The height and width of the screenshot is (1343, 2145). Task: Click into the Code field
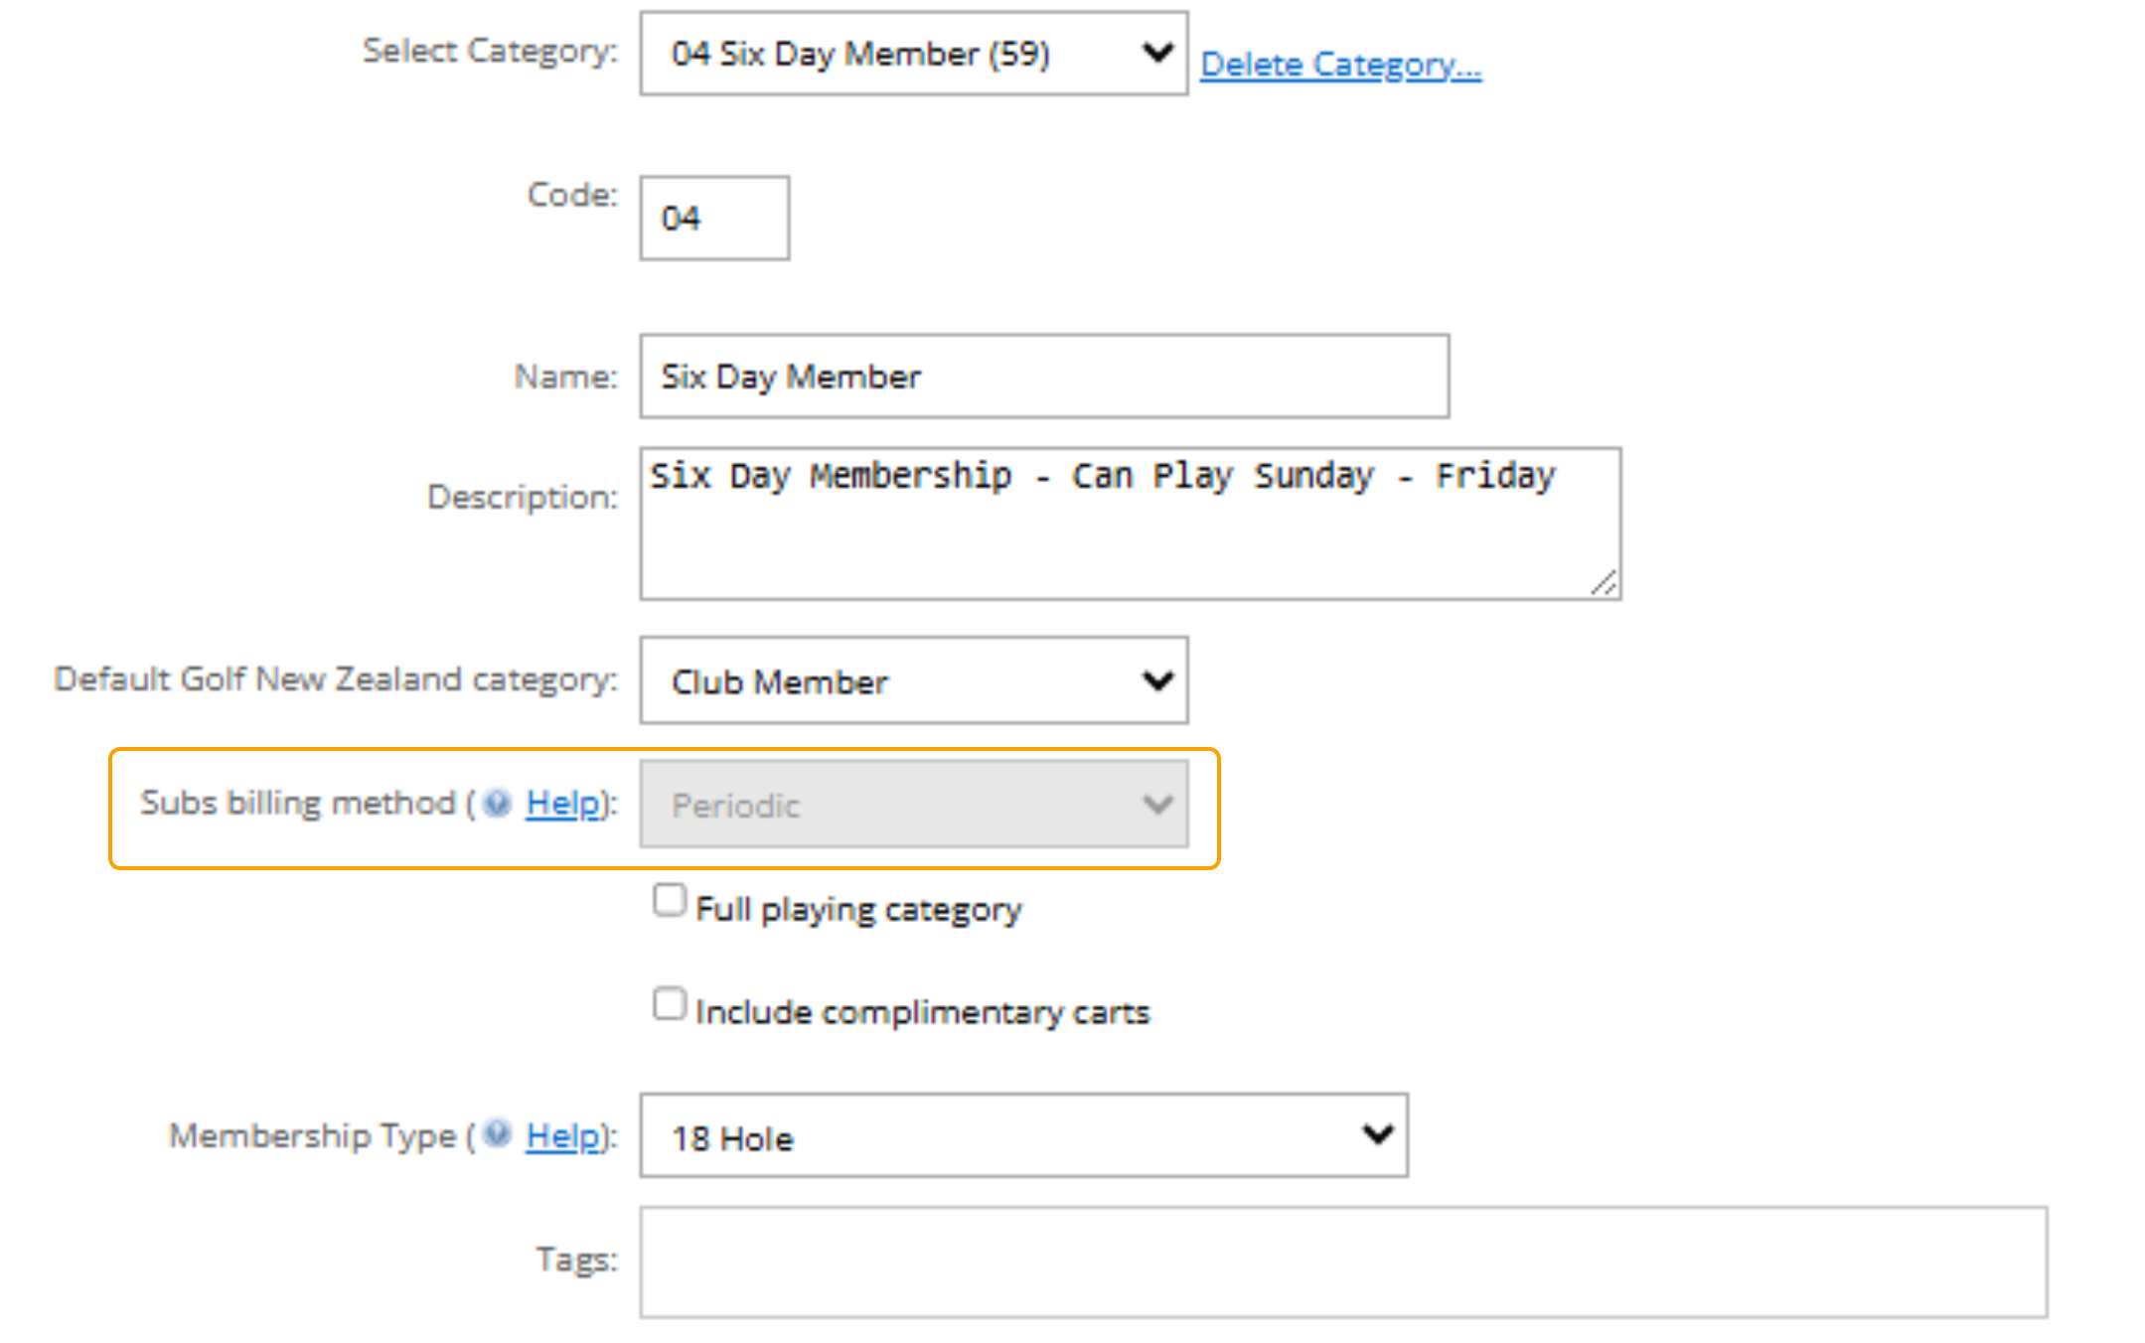click(x=714, y=219)
